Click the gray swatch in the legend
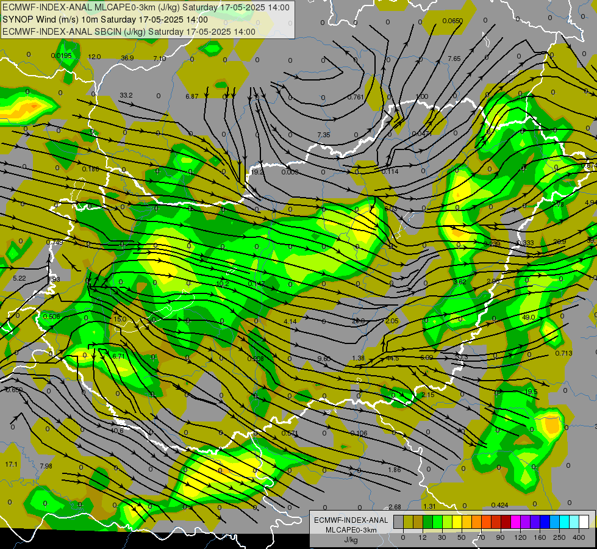The width and height of the screenshot is (597, 549). click(398, 522)
